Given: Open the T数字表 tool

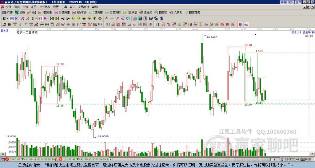Looking at the screenshot, I should 130,12.
